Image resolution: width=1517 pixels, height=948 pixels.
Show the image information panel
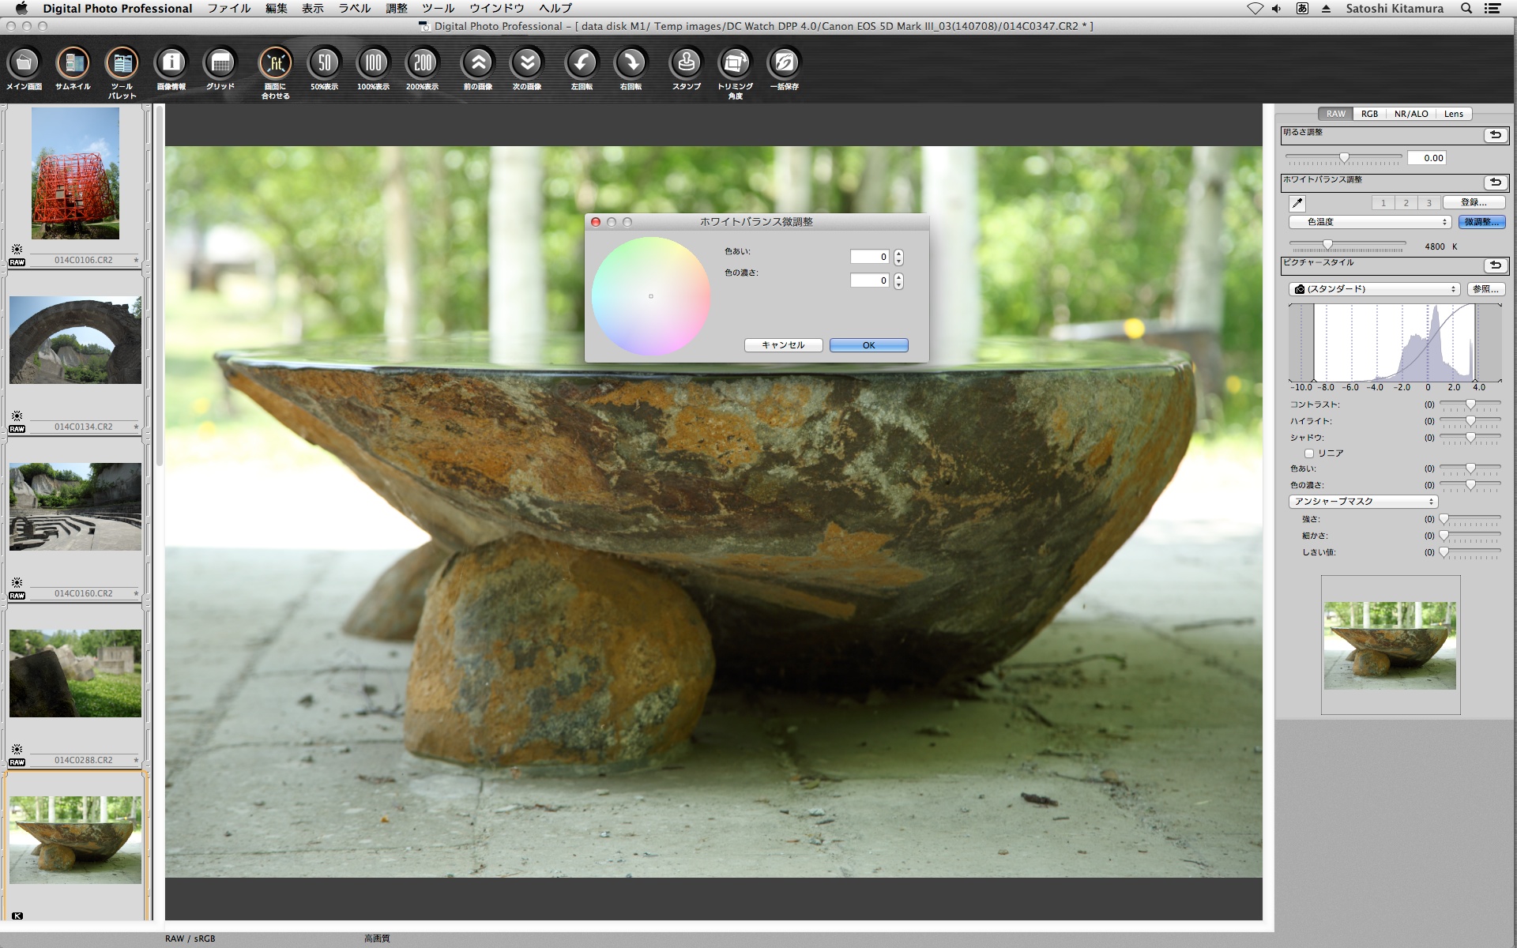click(x=171, y=63)
